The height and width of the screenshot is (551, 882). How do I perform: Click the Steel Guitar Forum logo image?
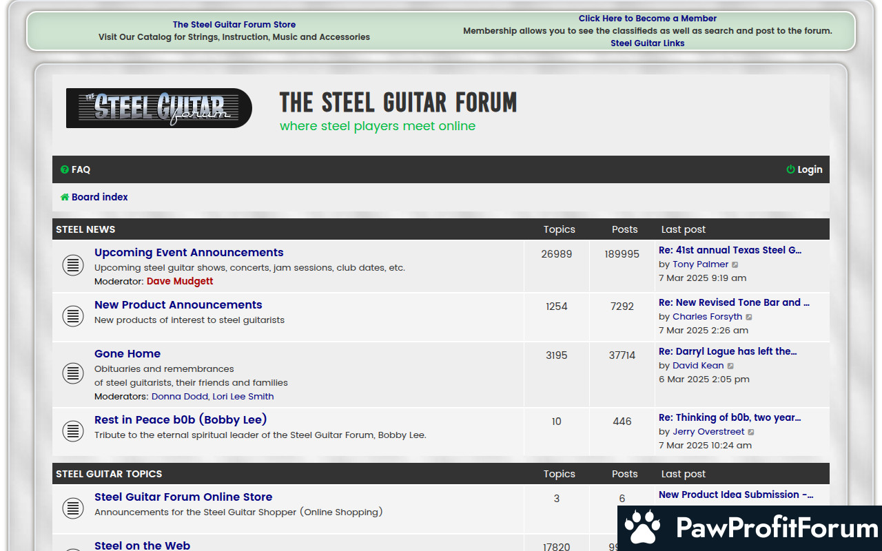point(159,108)
